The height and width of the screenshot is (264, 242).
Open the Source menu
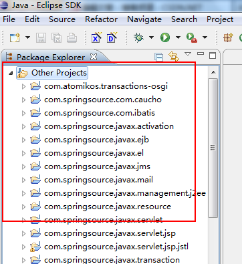(x=62, y=19)
